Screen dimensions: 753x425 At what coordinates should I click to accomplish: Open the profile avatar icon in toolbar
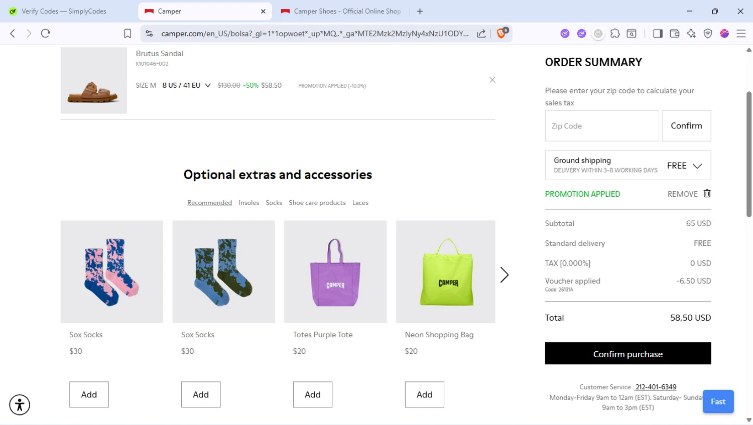click(x=724, y=34)
